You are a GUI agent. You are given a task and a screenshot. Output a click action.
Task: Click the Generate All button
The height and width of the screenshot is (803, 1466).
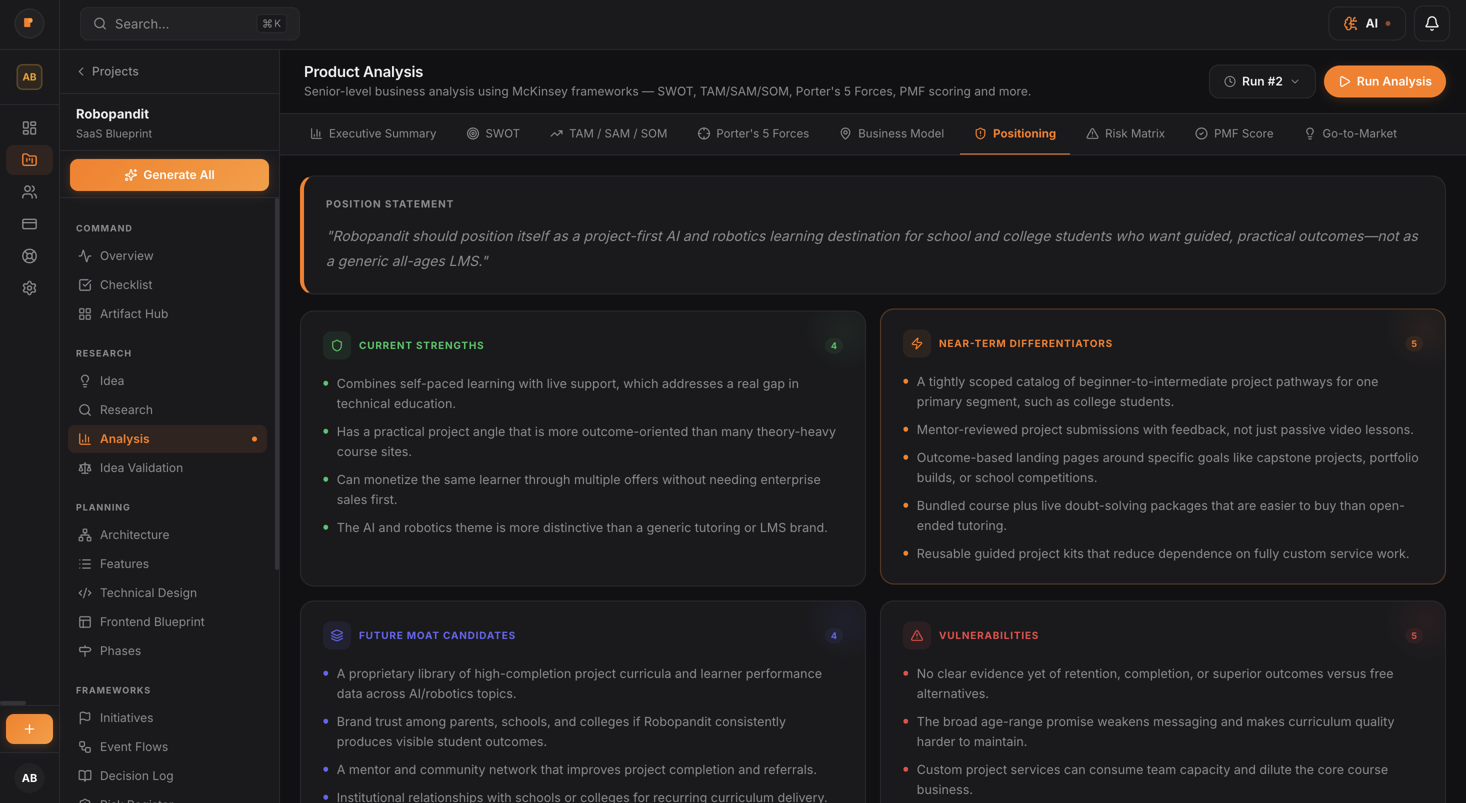click(x=169, y=174)
